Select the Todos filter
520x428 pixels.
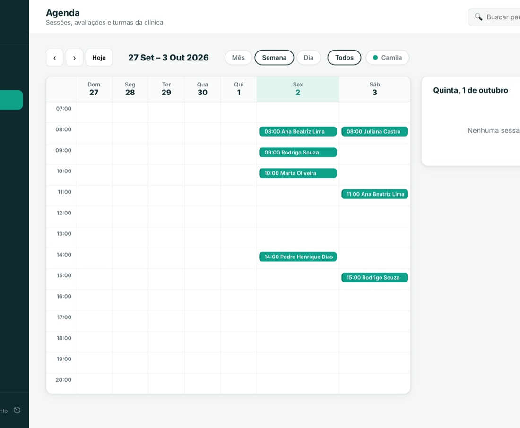point(344,58)
